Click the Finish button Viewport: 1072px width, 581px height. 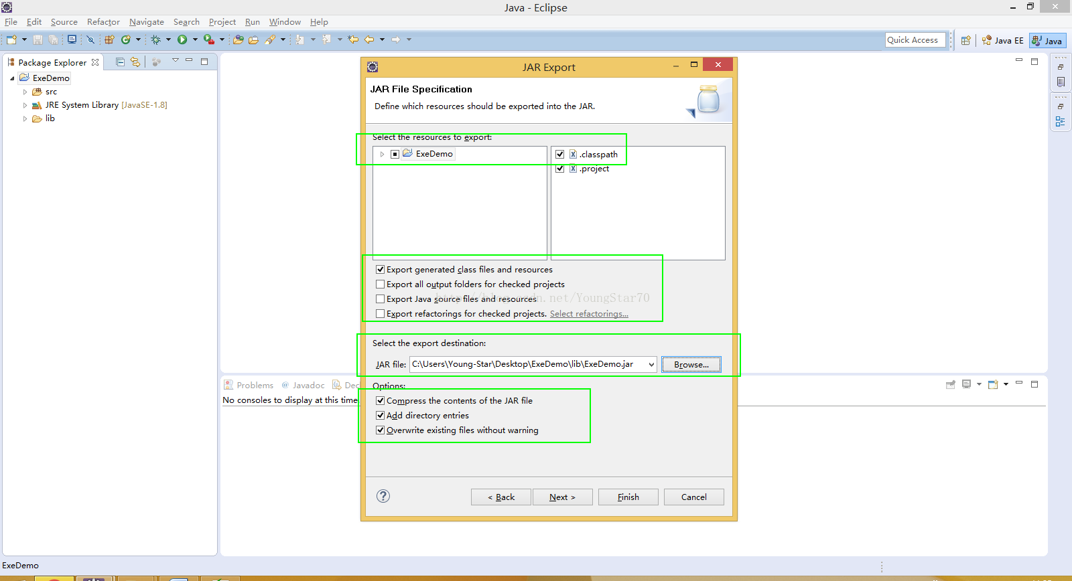(x=628, y=497)
